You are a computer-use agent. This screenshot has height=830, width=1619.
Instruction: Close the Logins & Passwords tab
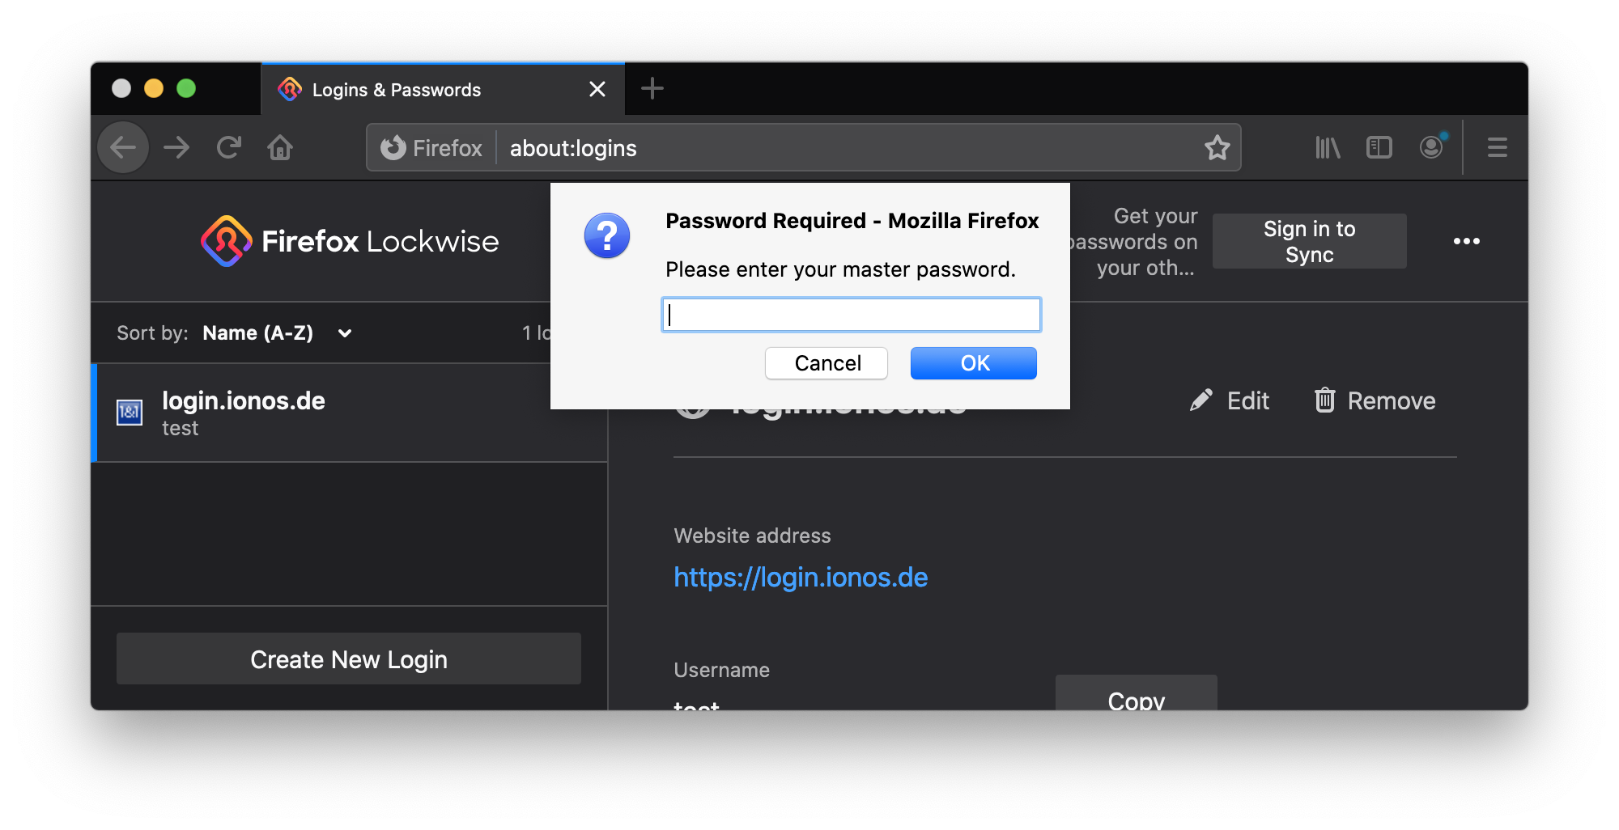[597, 89]
